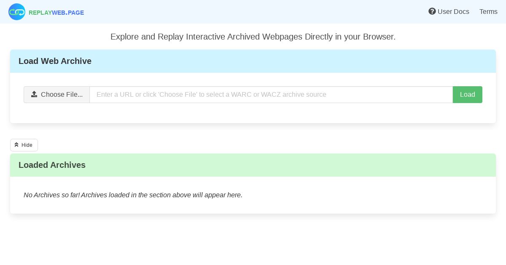
Task: Click the Load Web Archive panel header
Action: click(x=253, y=61)
